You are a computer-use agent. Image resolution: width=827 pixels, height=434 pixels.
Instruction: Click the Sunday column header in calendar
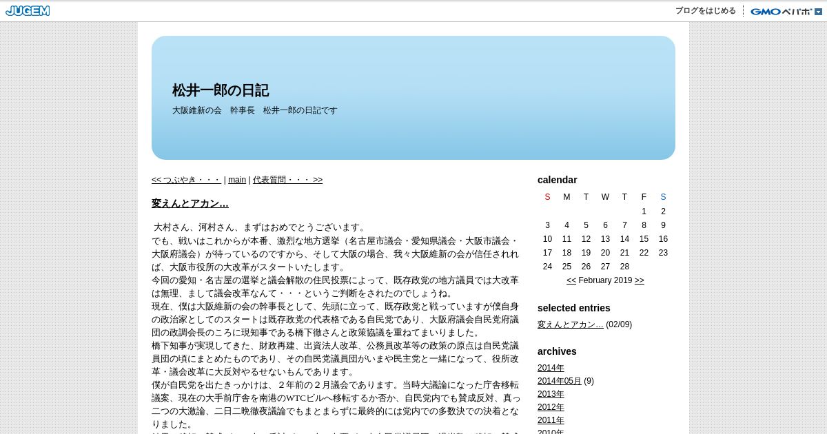coord(547,197)
